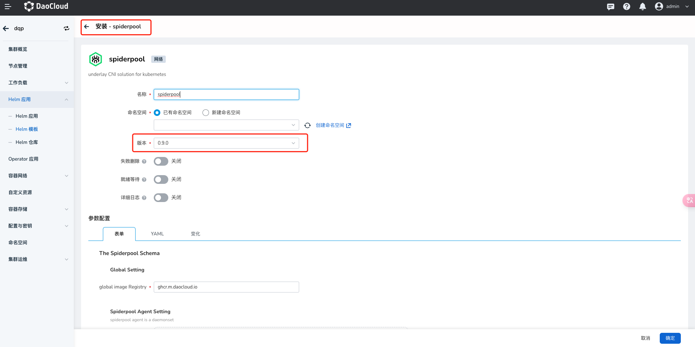Click the 创建命名空间 link
The height and width of the screenshot is (347, 695).
click(x=330, y=125)
